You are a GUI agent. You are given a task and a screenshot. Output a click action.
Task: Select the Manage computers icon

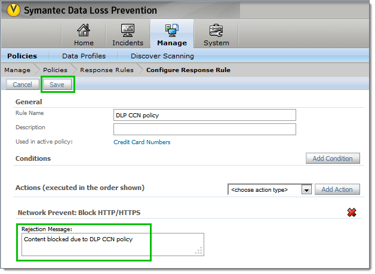(x=171, y=31)
